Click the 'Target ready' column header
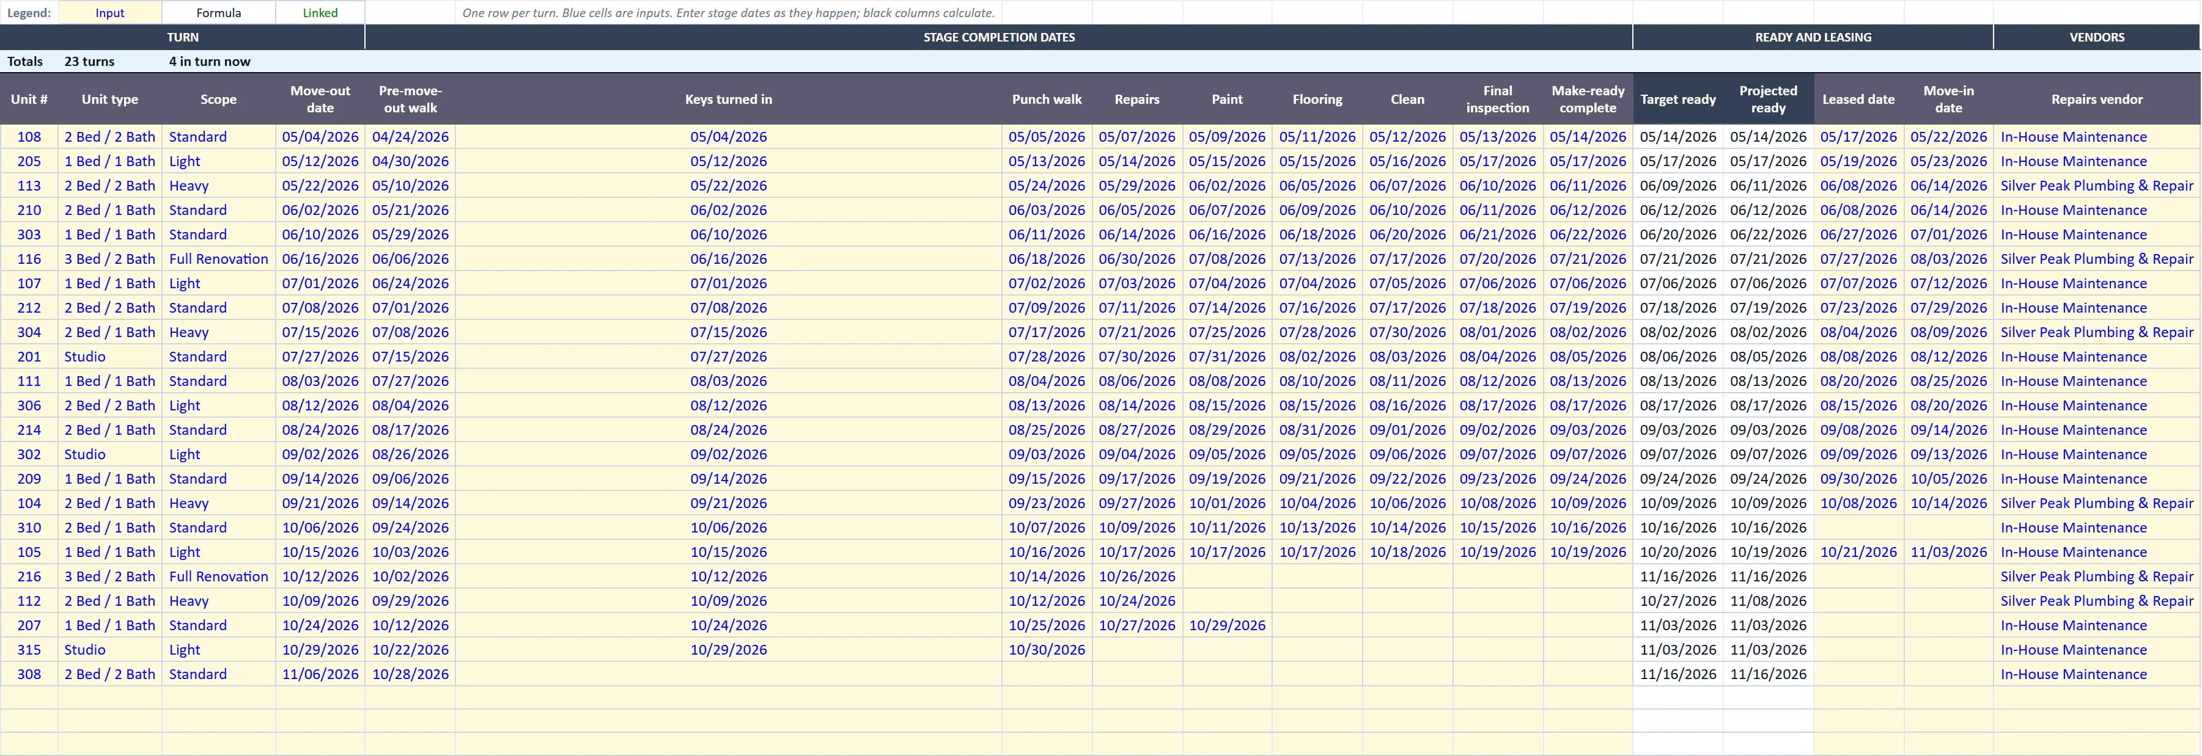This screenshot has height=756, width=2202. click(1678, 99)
